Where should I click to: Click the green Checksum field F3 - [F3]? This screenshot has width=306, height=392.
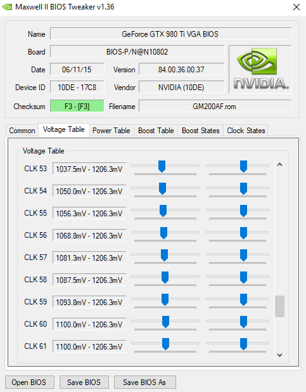(77, 107)
